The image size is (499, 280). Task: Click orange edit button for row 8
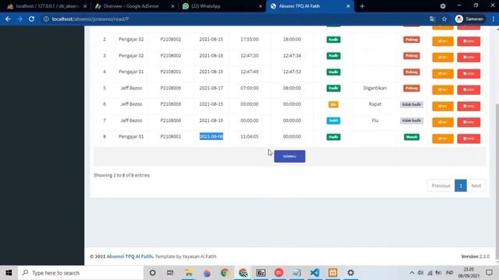click(443, 138)
